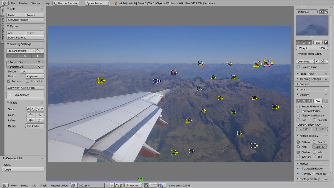The height and width of the screenshot is (188, 334).
Task: Enable Search area marker display
Action: (x=314, y=142)
